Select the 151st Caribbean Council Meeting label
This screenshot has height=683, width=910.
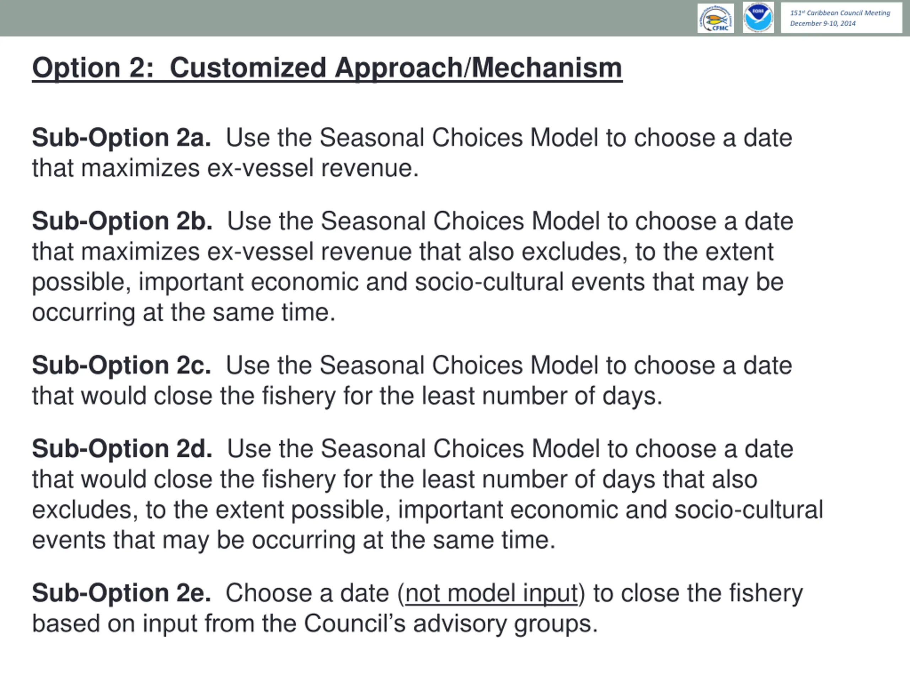coord(840,13)
